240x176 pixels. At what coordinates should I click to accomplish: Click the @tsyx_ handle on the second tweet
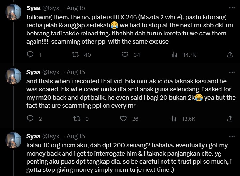[52, 72]
